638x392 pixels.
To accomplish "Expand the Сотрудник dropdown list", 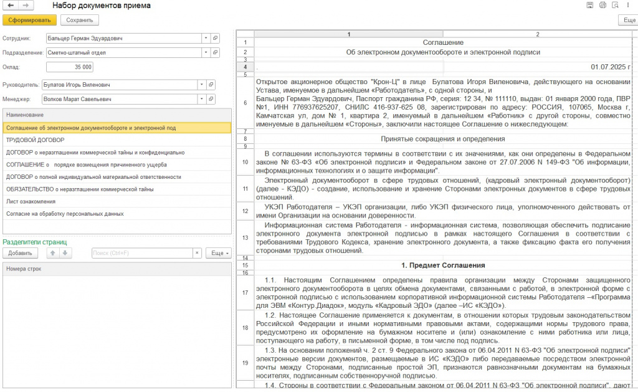I will [x=206, y=38].
